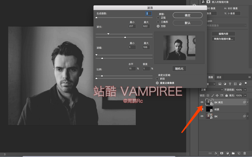Choose 折回 for undefined areas

click(157, 78)
